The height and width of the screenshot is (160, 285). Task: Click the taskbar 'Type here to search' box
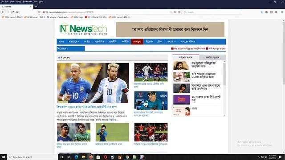[x=33, y=157]
